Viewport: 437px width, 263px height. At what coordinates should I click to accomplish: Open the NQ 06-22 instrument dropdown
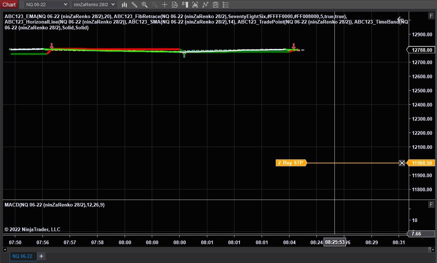pyautogui.click(x=47, y=4)
